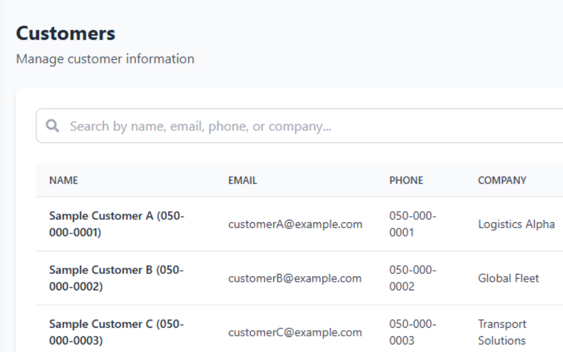
Task: Click phone number 050-000-0003 cell
Action: (412, 332)
